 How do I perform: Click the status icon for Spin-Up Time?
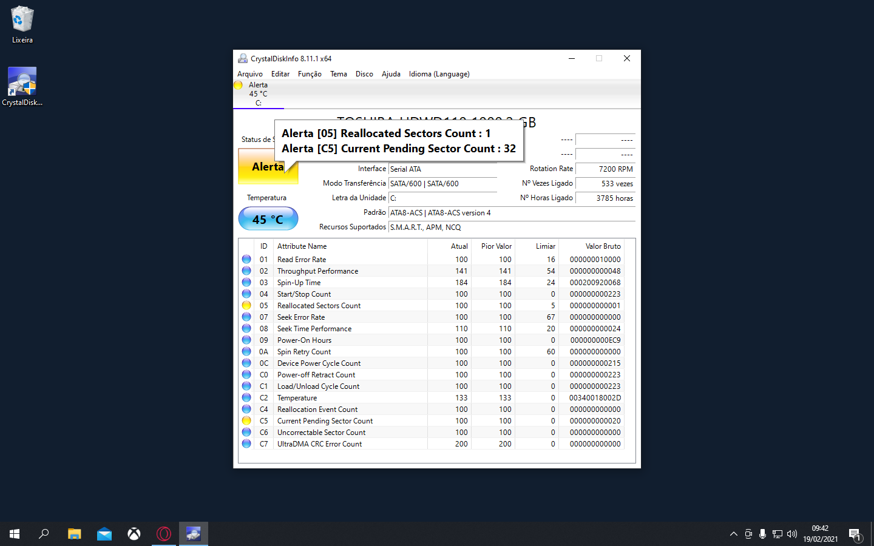[x=246, y=282]
